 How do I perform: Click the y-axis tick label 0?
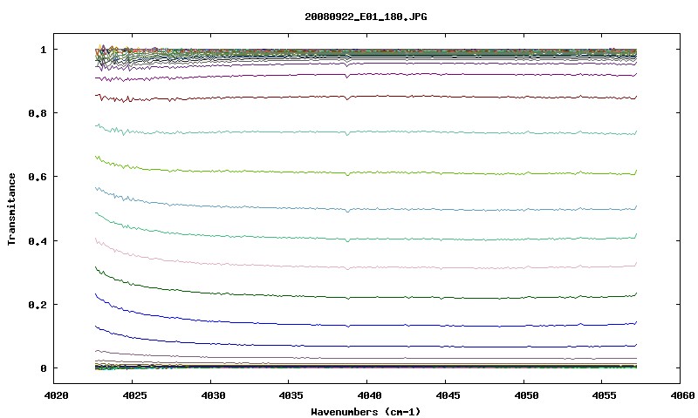pyautogui.click(x=43, y=368)
